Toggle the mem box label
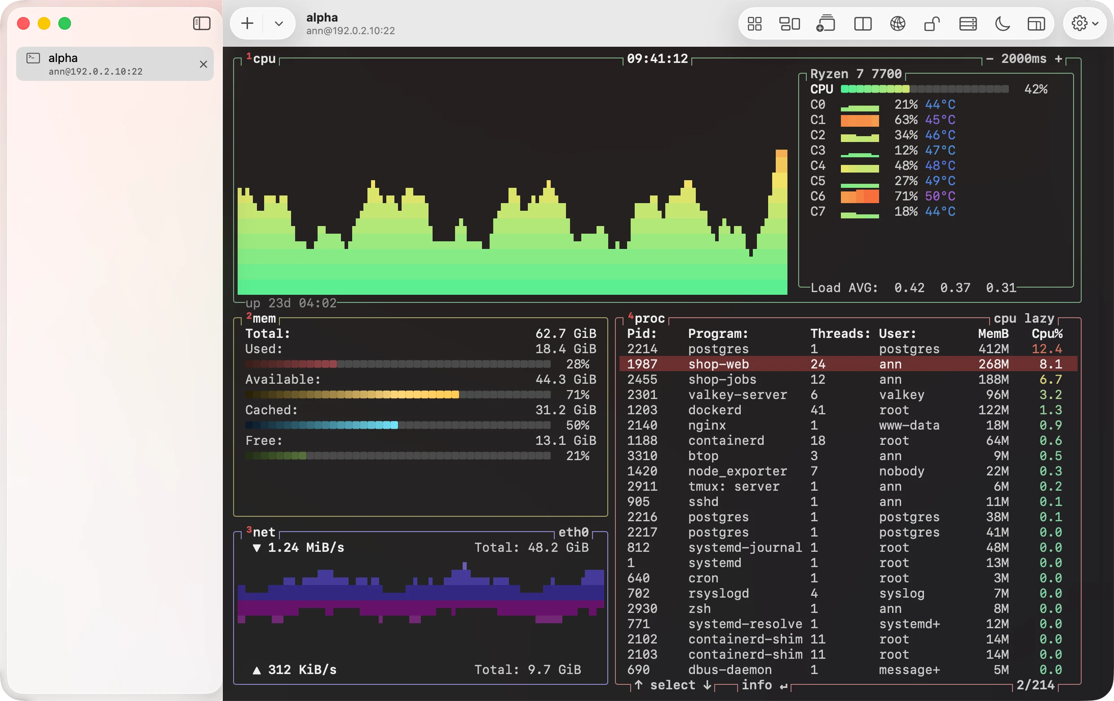The width and height of the screenshot is (1114, 701). [261, 318]
